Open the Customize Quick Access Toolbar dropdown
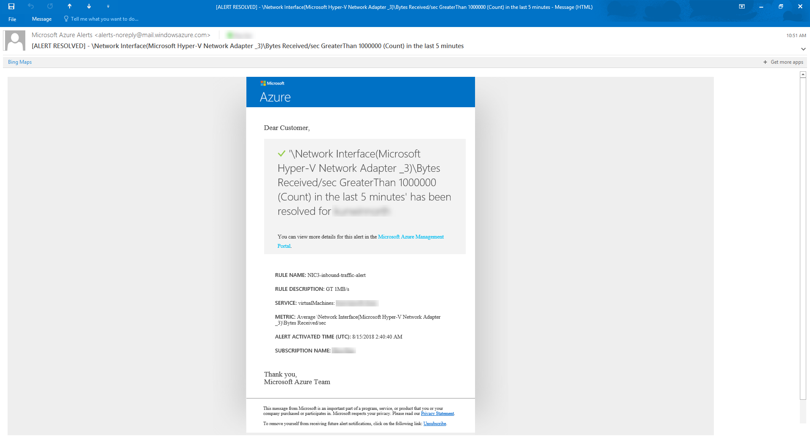 [108, 6]
